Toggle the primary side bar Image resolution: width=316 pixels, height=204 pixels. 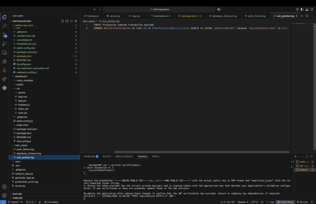coord(302,9)
